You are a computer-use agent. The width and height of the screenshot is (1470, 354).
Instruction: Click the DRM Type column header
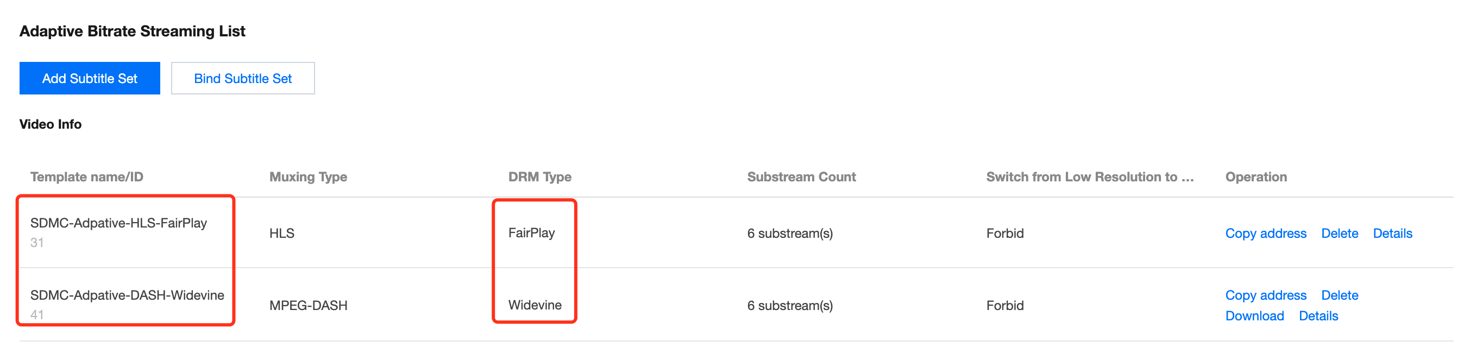click(x=539, y=176)
